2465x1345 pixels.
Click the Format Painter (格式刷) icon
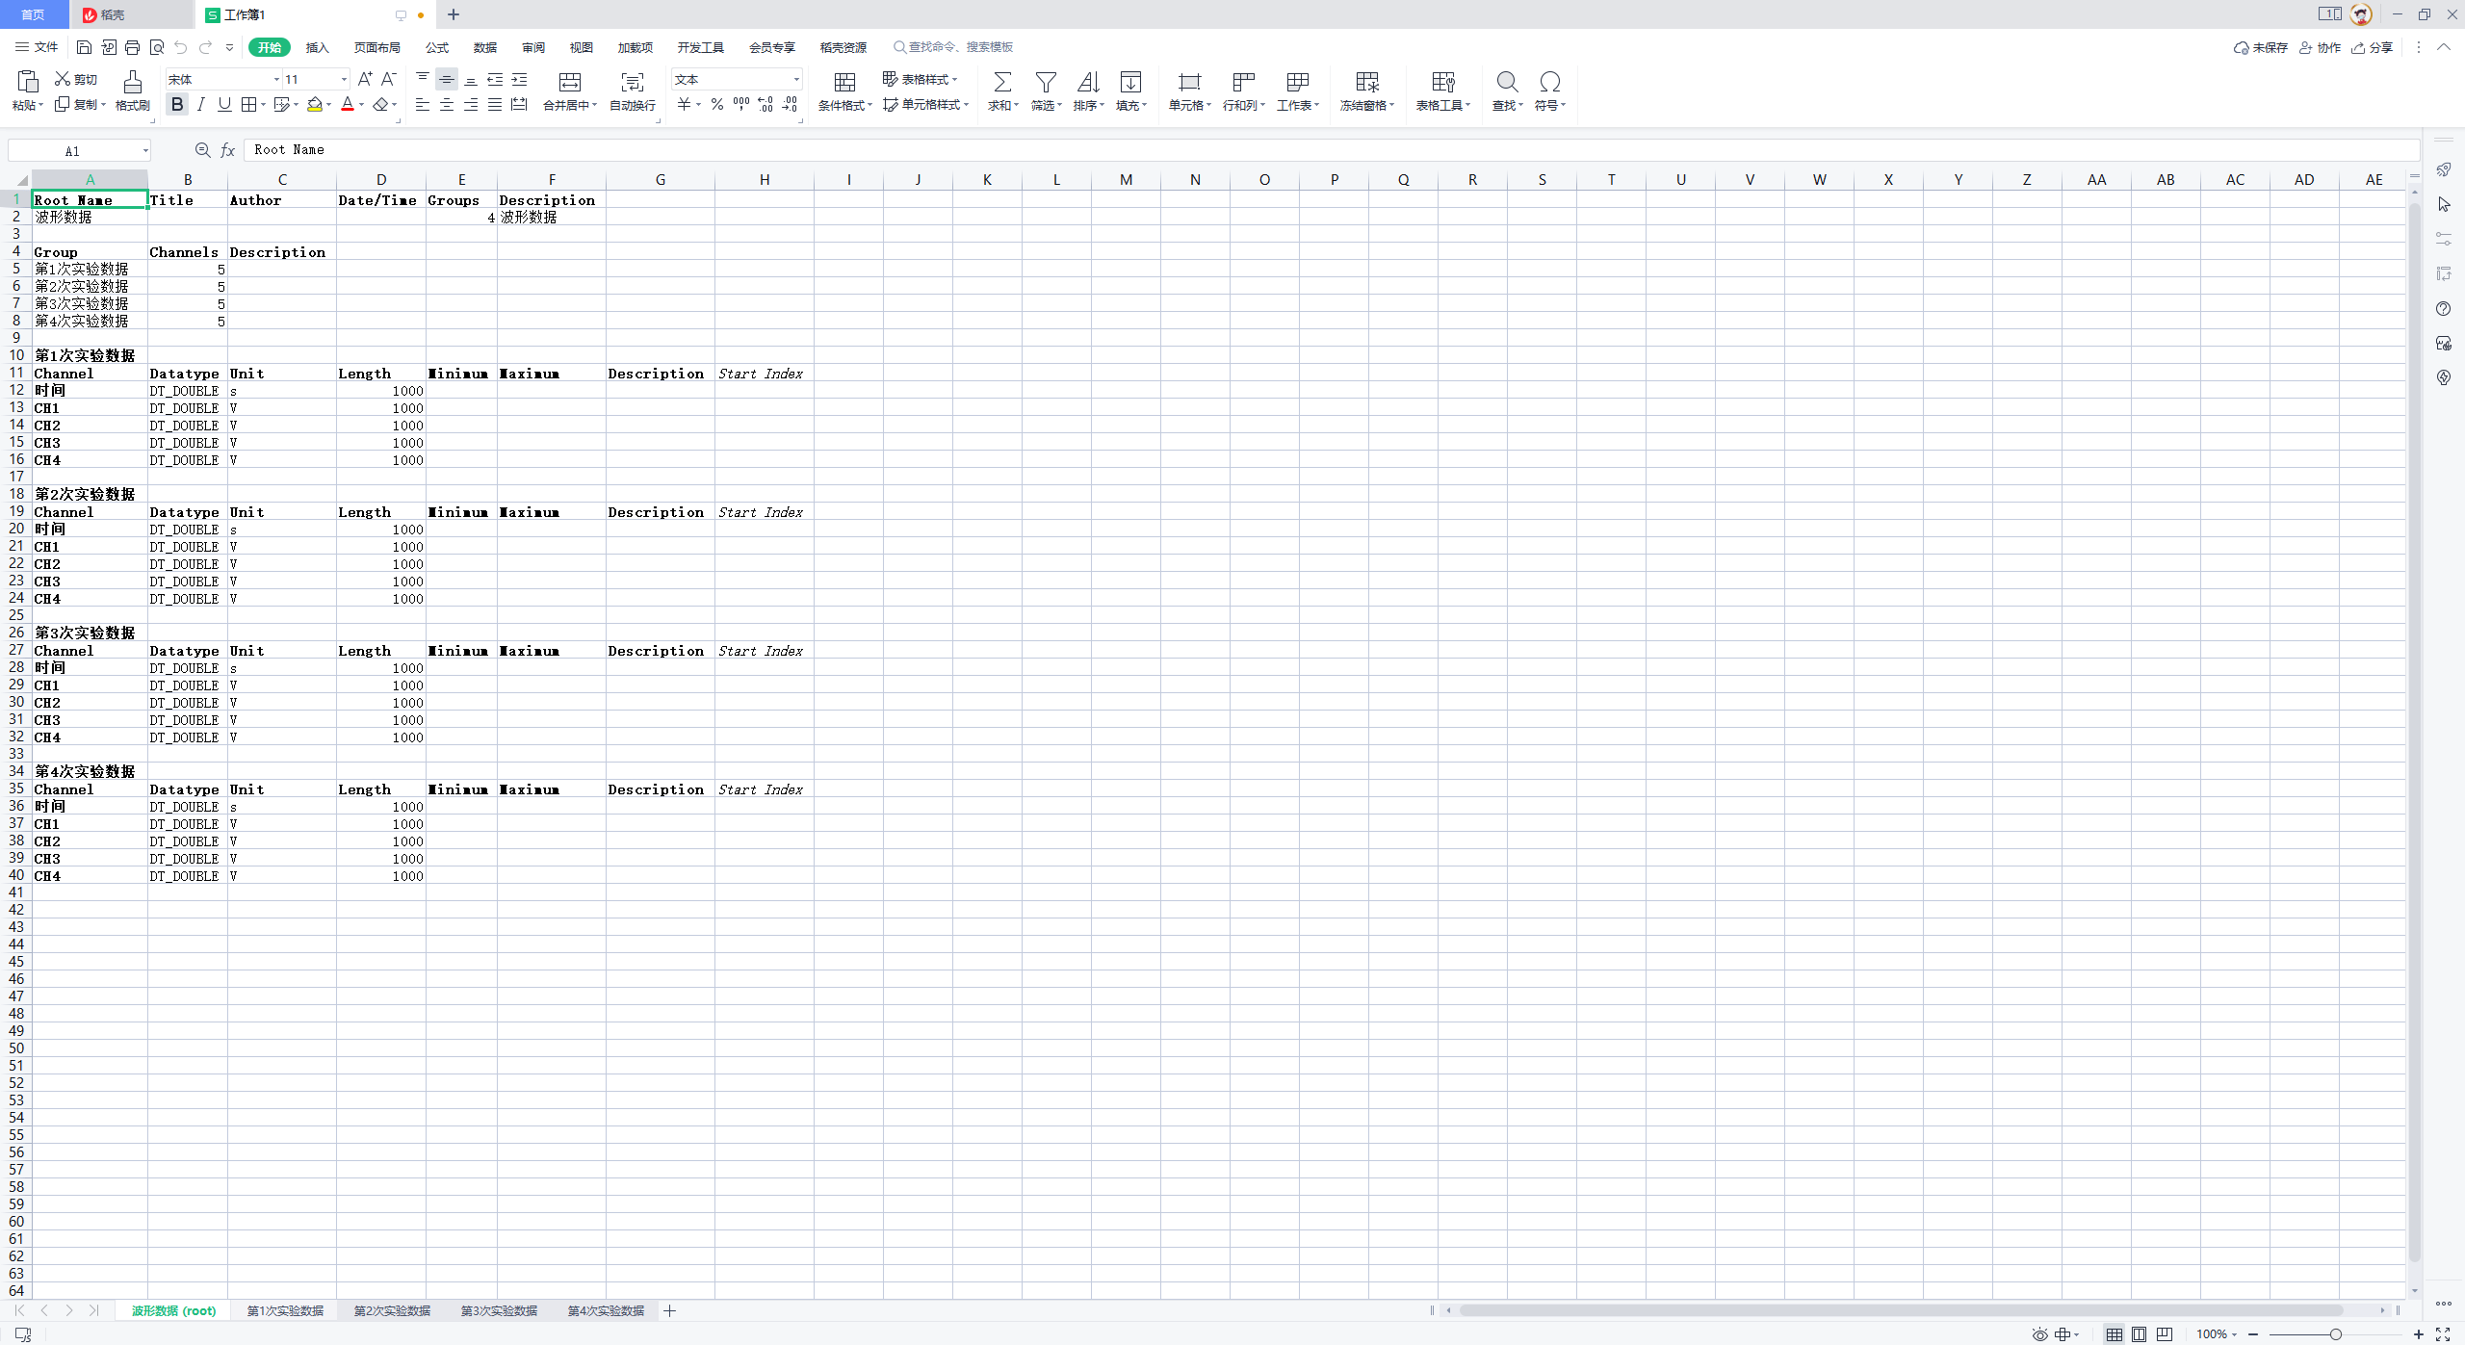point(133,83)
